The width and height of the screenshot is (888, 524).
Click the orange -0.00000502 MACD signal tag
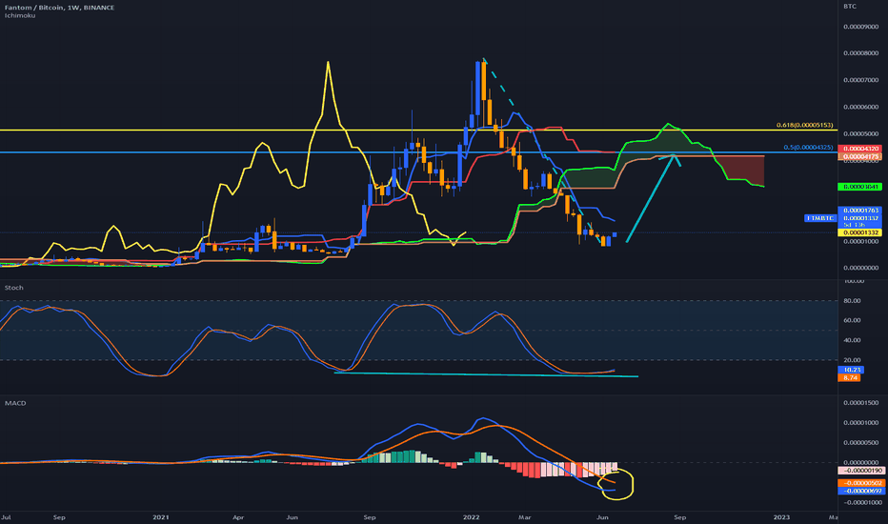pos(860,483)
